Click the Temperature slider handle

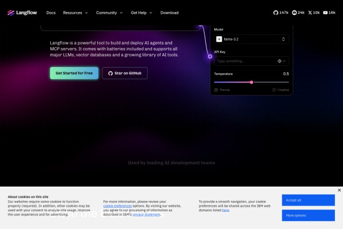(252, 82)
